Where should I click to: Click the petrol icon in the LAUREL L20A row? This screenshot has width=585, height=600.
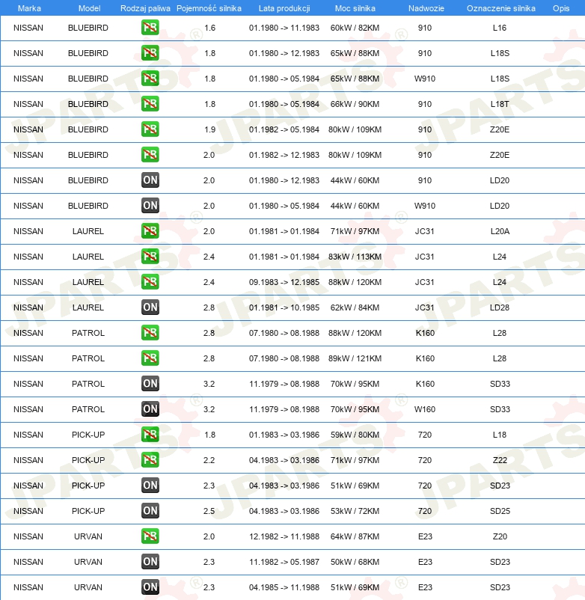[x=150, y=231]
